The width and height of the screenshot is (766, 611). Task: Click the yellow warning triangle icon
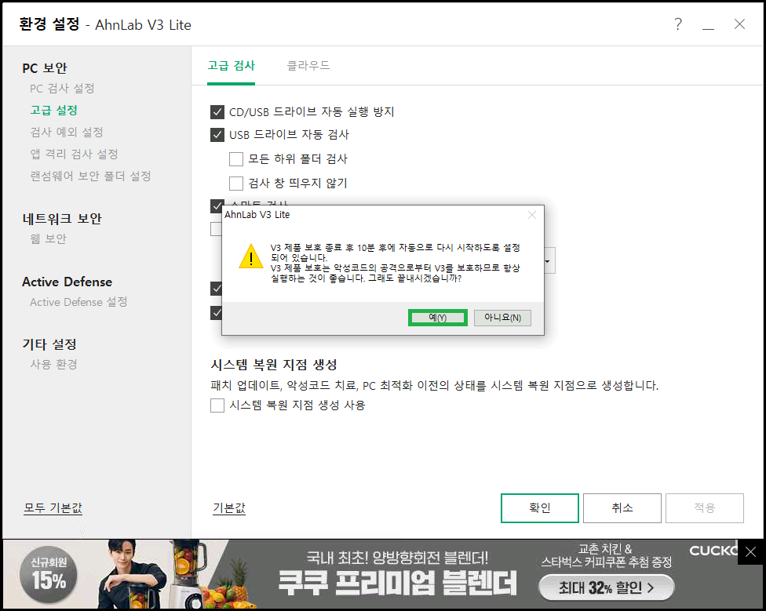click(251, 256)
